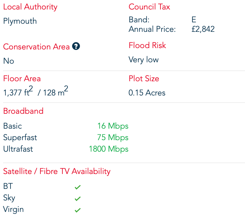Click the Floor Area heading
The height and width of the screenshot is (218, 245).
22,79
